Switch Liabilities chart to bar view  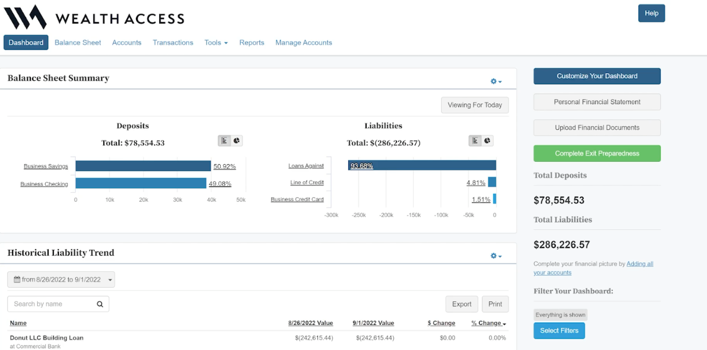(x=475, y=140)
